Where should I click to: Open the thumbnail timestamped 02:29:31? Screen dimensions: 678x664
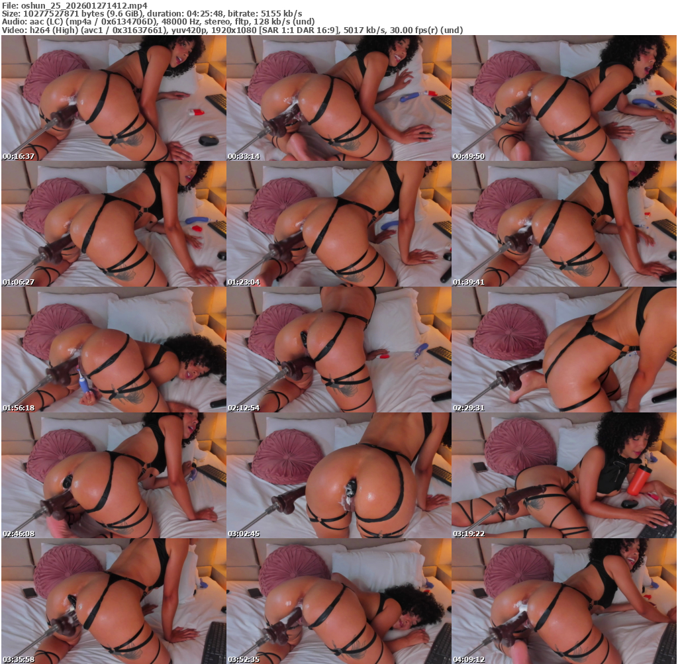[x=564, y=350]
